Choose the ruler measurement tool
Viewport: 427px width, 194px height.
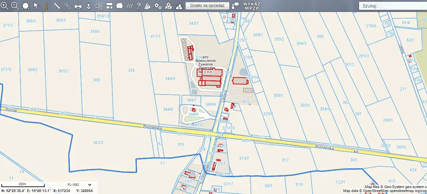[x=57, y=6]
